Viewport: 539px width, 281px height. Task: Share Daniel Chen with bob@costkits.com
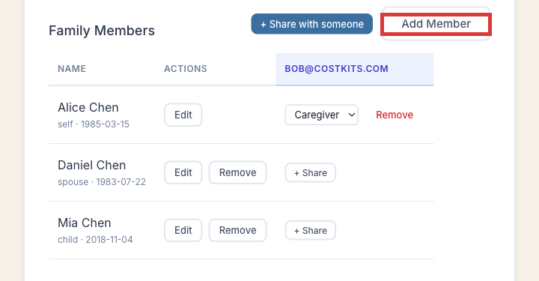point(311,172)
